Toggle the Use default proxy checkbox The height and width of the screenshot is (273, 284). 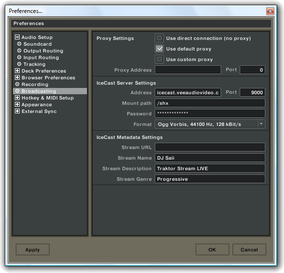coord(159,49)
